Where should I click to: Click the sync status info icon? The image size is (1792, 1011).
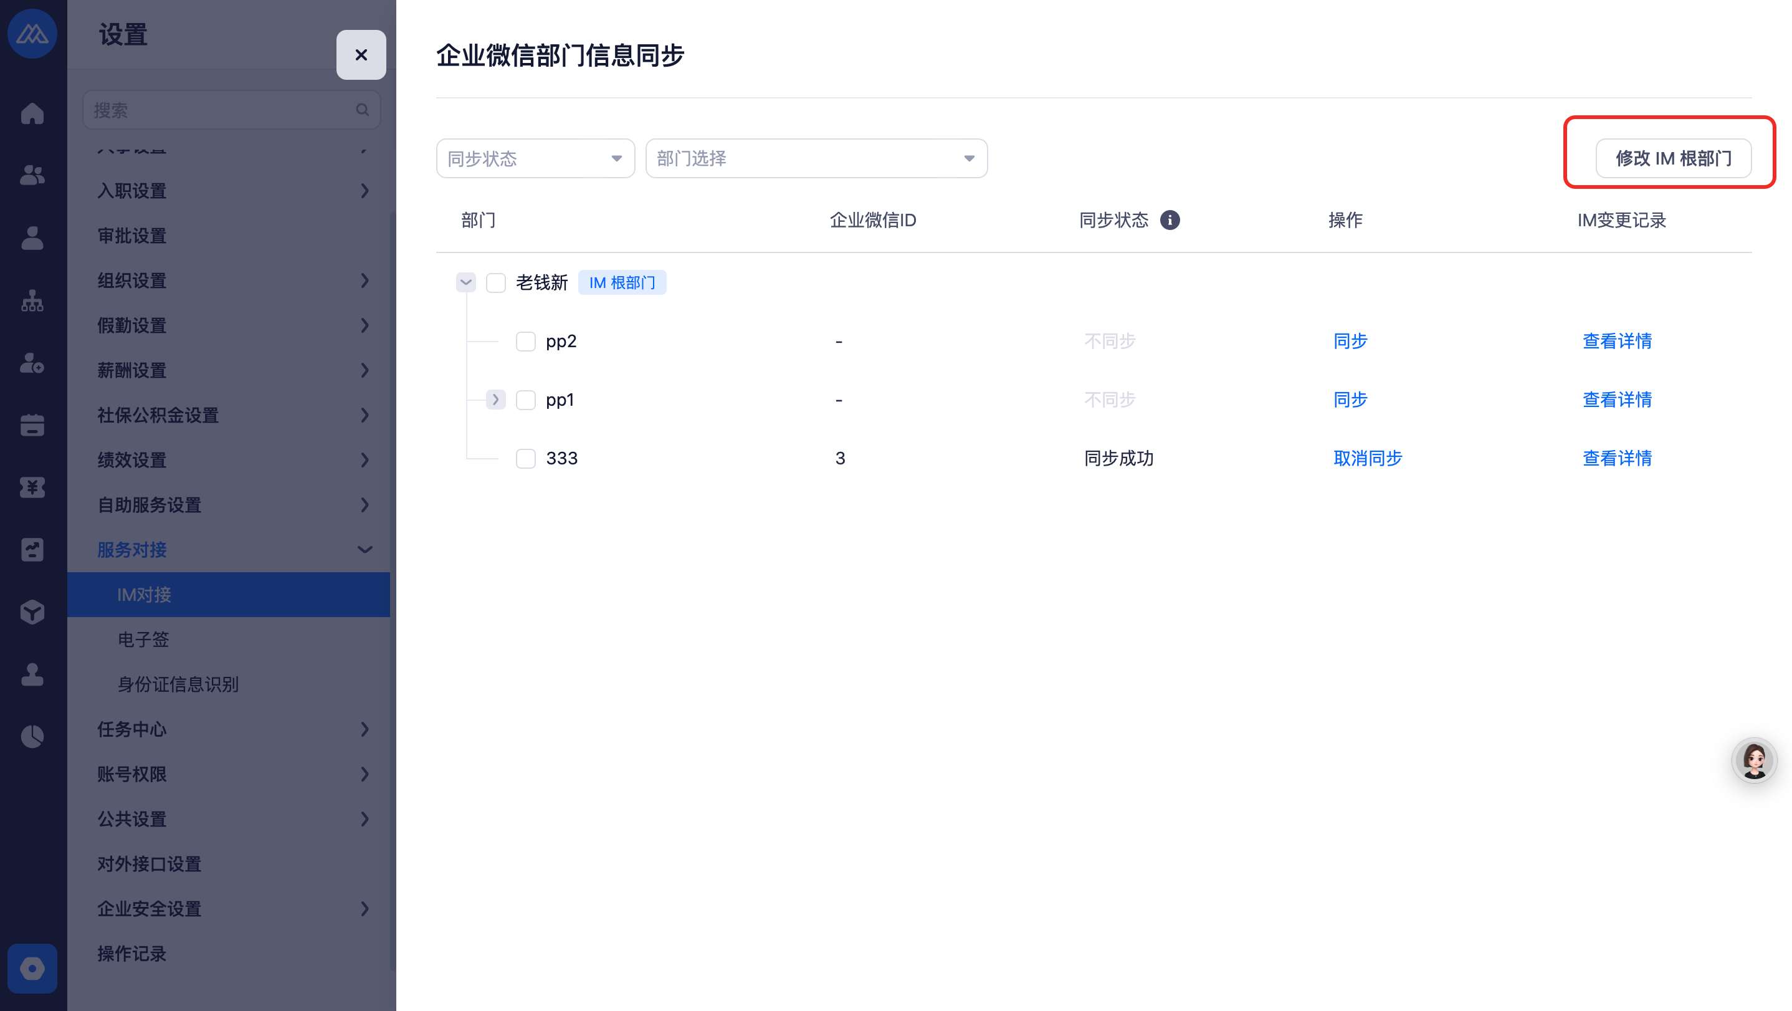point(1170,220)
